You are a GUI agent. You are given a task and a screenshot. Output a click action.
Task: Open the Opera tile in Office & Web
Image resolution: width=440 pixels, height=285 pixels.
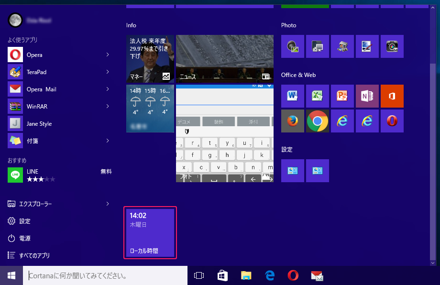tap(392, 121)
